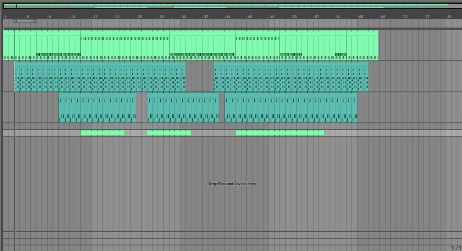Click bar 61 marker in the ruler
The image size is (462, 251).
click(x=338, y=17)
